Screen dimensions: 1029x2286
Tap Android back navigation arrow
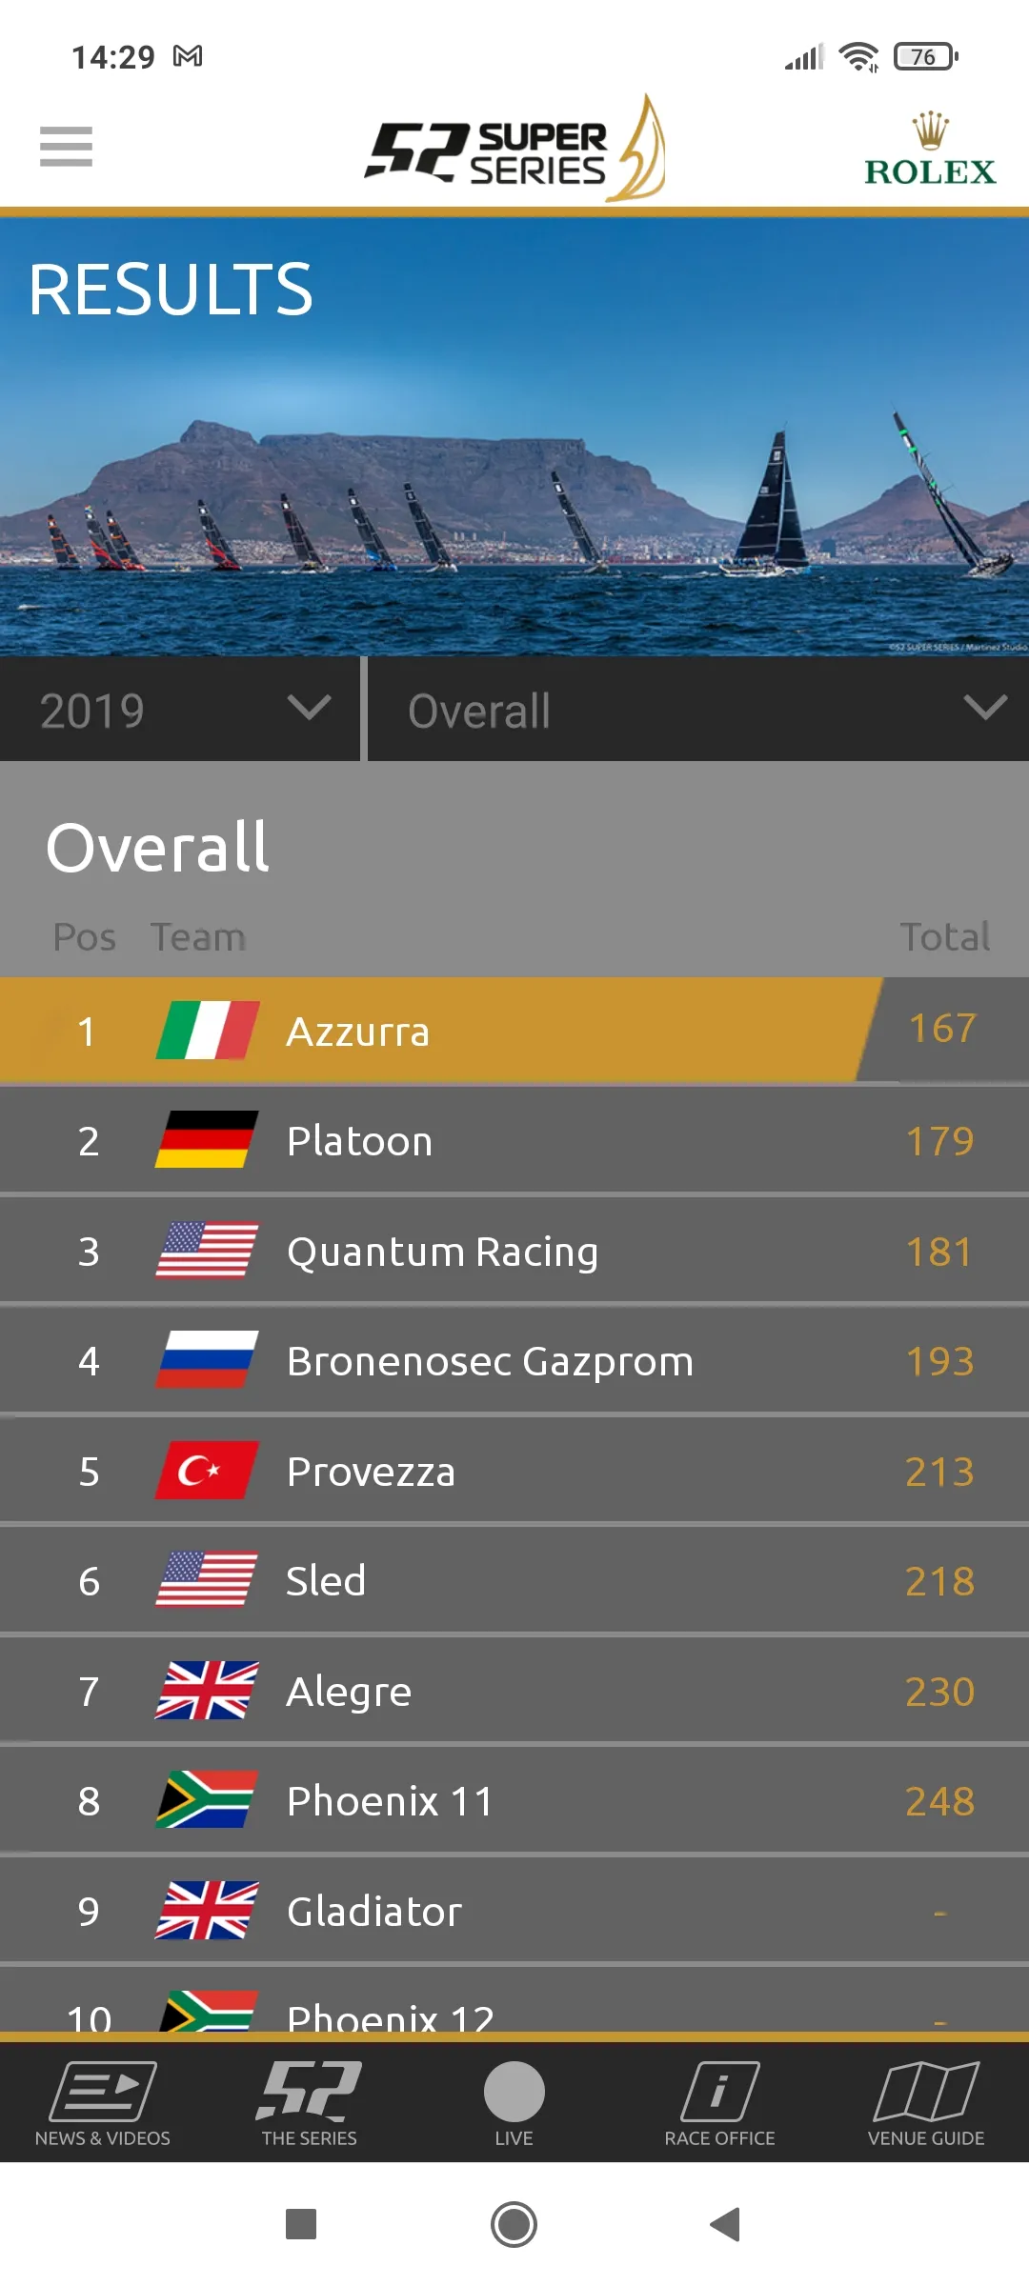click(726, 2224)
